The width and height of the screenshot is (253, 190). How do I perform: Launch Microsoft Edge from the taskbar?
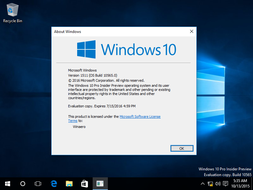click(x=54, y=184)
